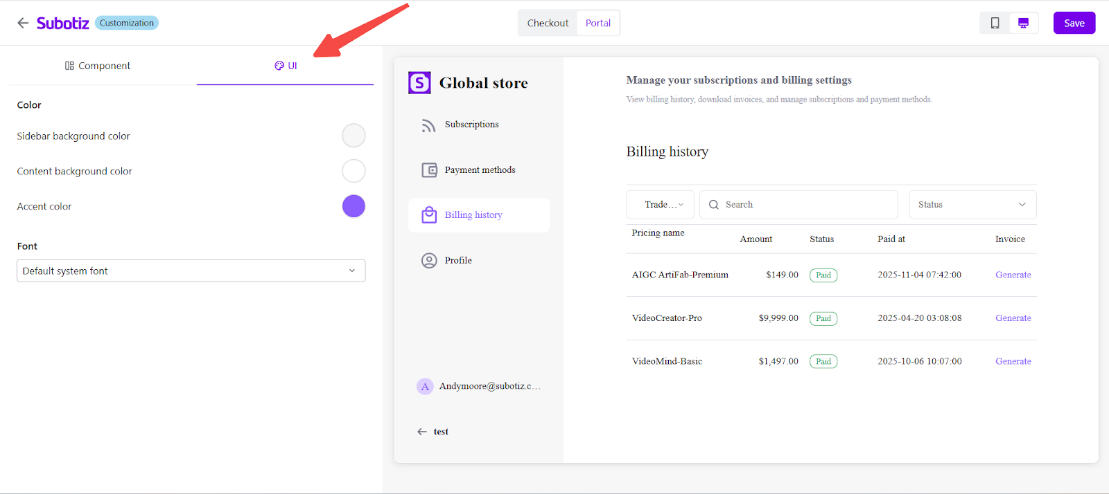Click Generate for AIGC ArtiFab-Premium invoice
1109x494 pixels.
[x=1013, y=275]
